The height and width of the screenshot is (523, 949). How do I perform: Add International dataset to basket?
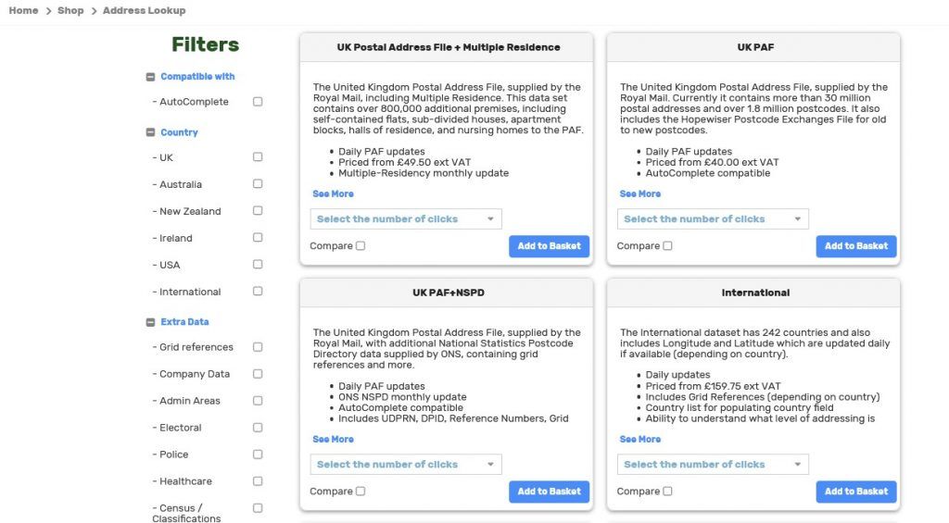[x=855, y=492]
